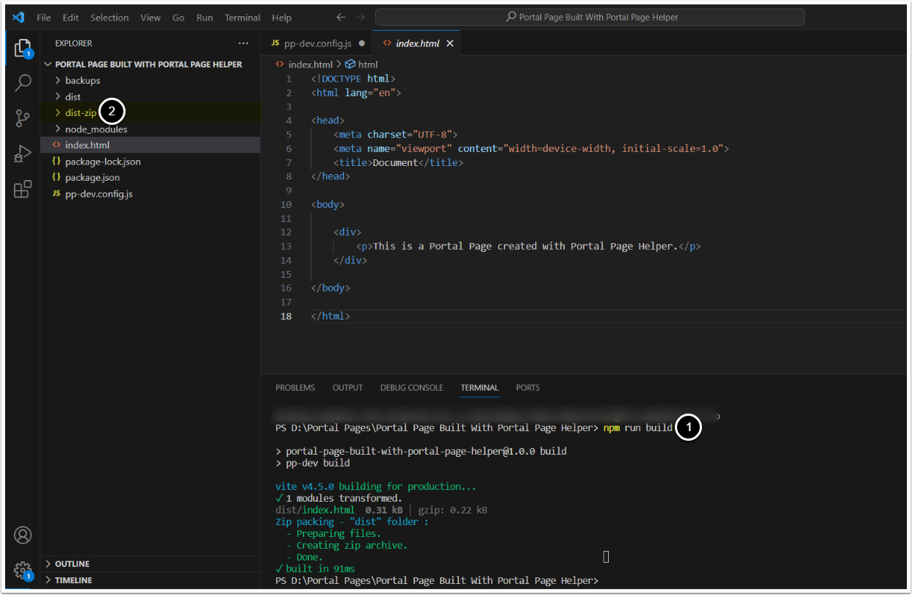The width and height of the screenshot is (912, 595).
Task: Expand the dist-zip folder
Action: [80, 113]
